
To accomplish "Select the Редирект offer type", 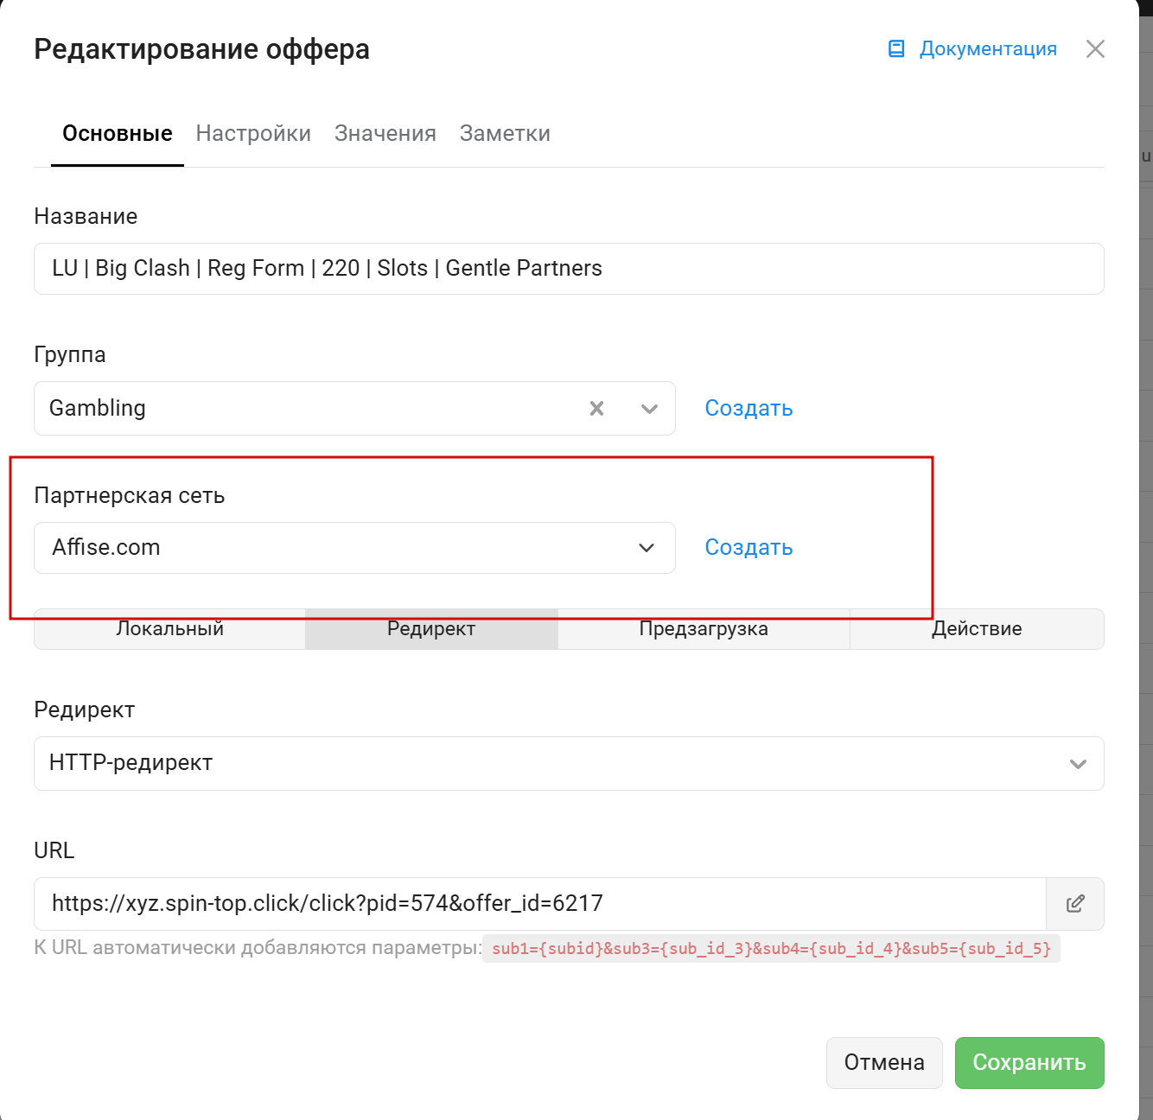I will tap(431, 630).
